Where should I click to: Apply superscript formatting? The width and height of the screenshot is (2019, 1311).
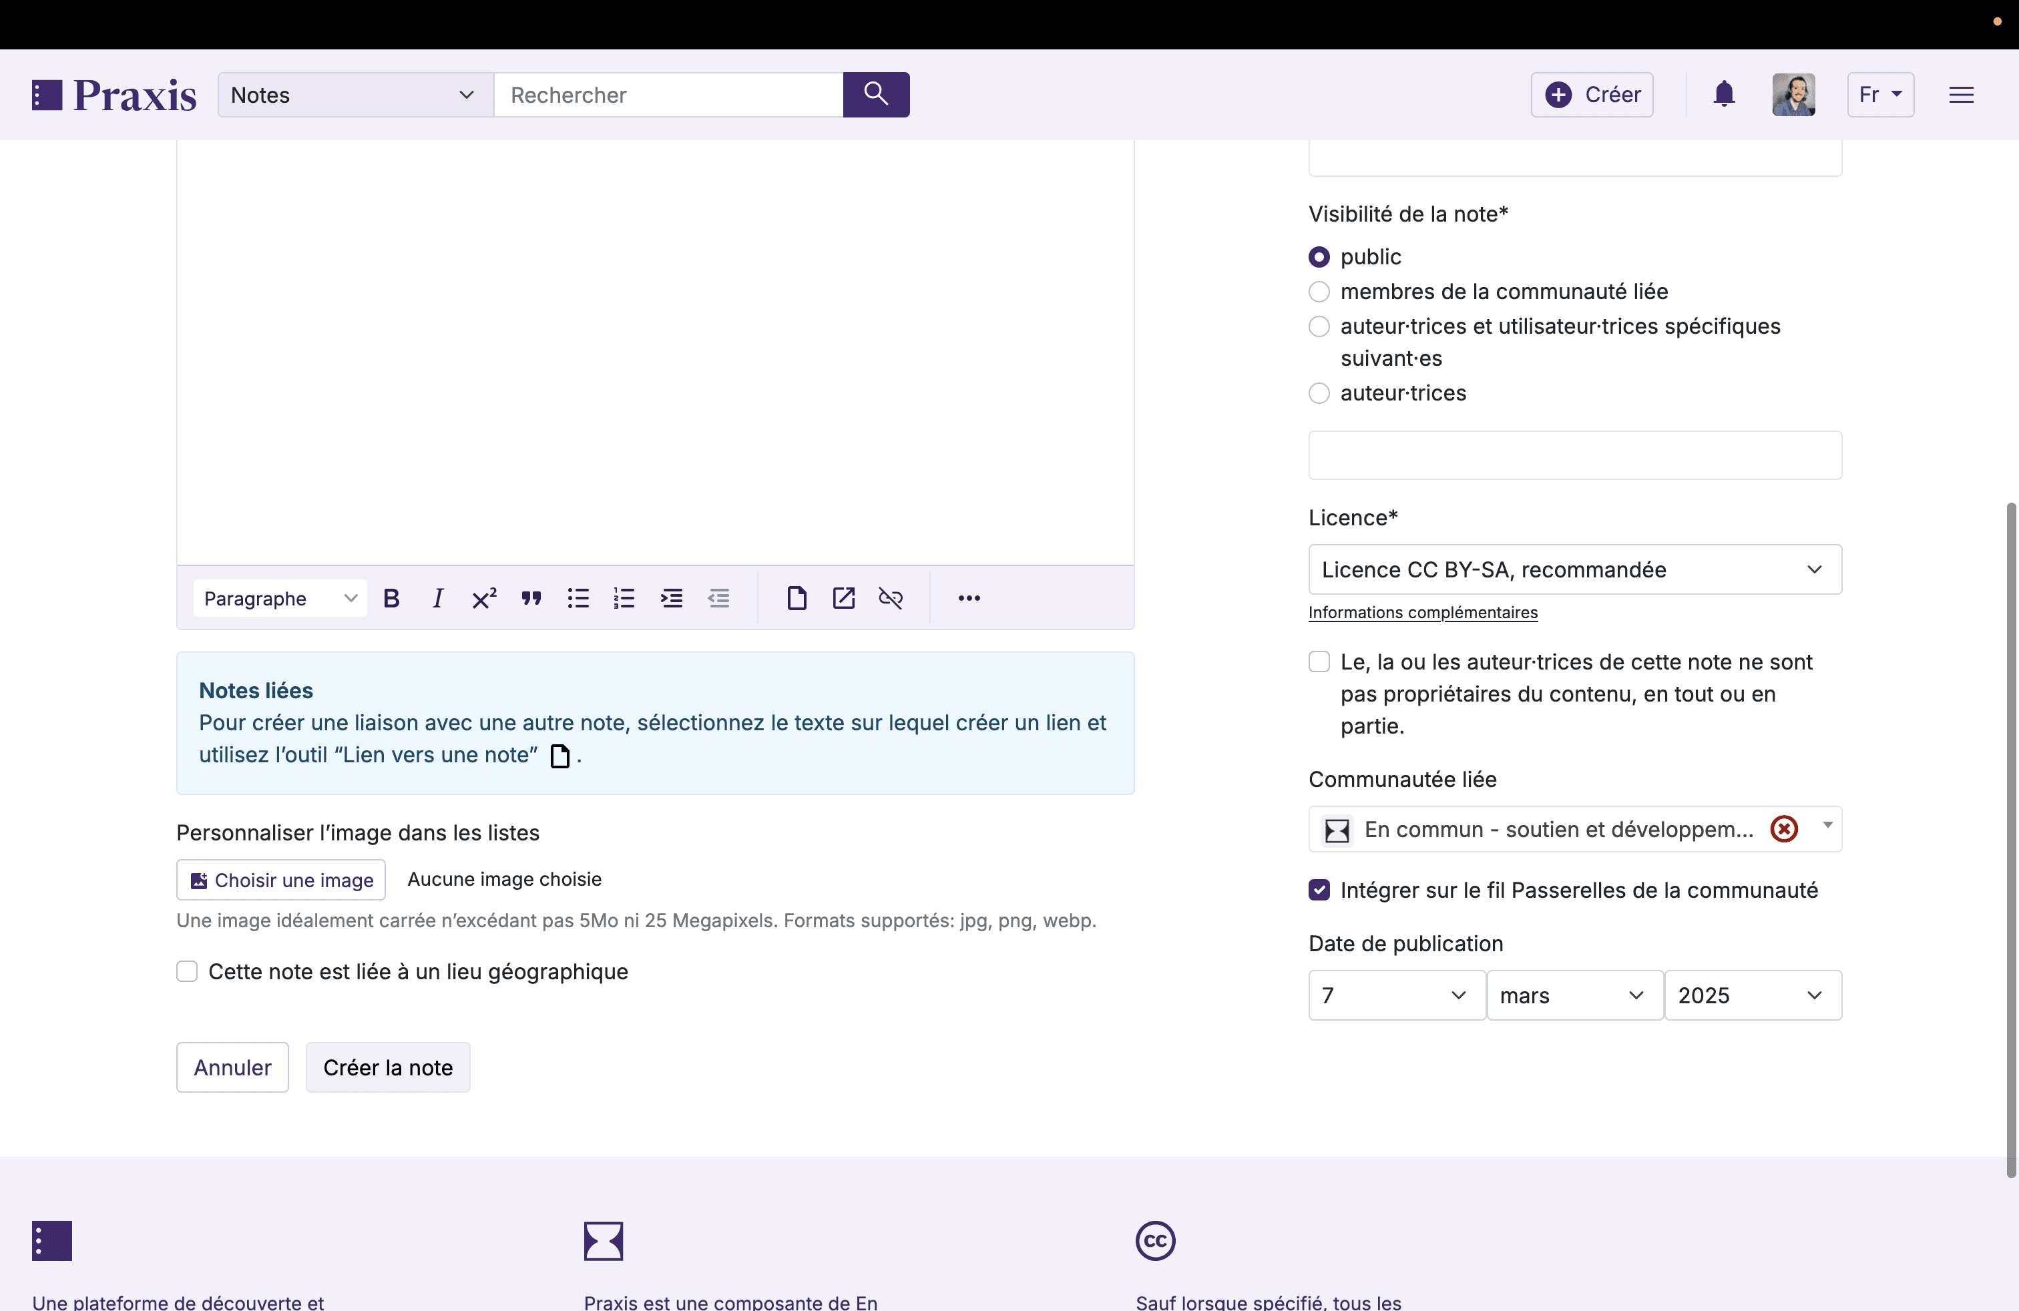[485, 598]
